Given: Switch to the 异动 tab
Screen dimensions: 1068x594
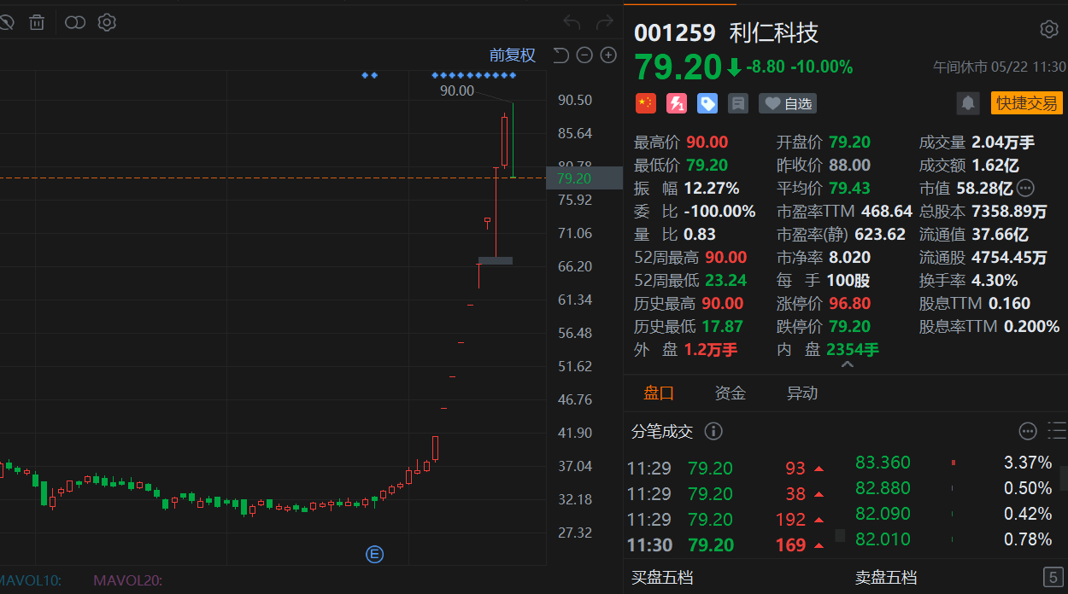Looking at the screenshot, I should click(x=802, y=393).
